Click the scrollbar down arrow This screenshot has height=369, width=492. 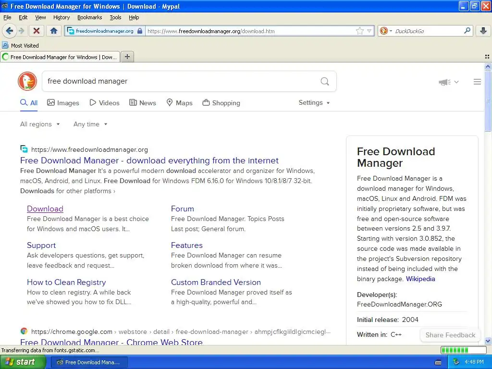tap(488, 341)
